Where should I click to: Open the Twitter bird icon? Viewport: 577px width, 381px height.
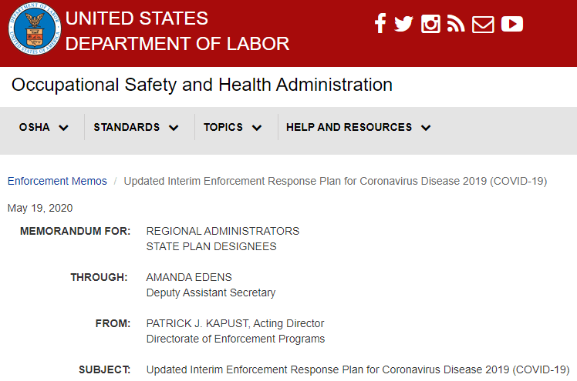(403, 24)
